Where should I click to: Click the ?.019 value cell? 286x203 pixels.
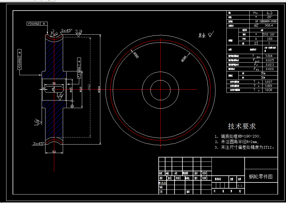click(x=270, y=86)
